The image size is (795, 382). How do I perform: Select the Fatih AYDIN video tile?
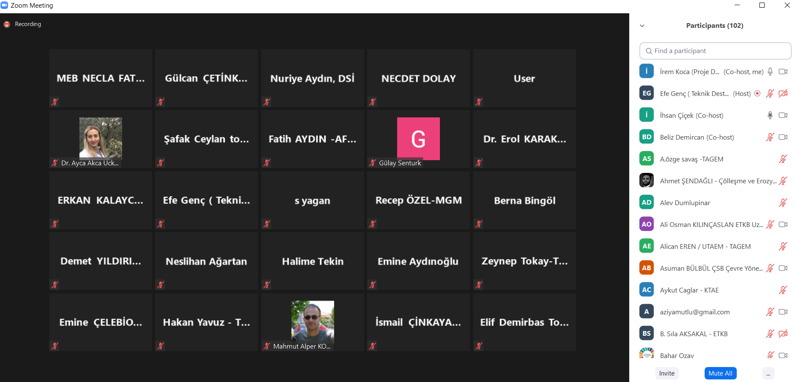(x=313, y=139)
